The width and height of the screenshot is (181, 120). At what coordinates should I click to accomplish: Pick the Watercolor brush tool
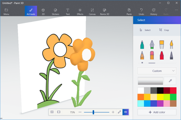point(171,45)
